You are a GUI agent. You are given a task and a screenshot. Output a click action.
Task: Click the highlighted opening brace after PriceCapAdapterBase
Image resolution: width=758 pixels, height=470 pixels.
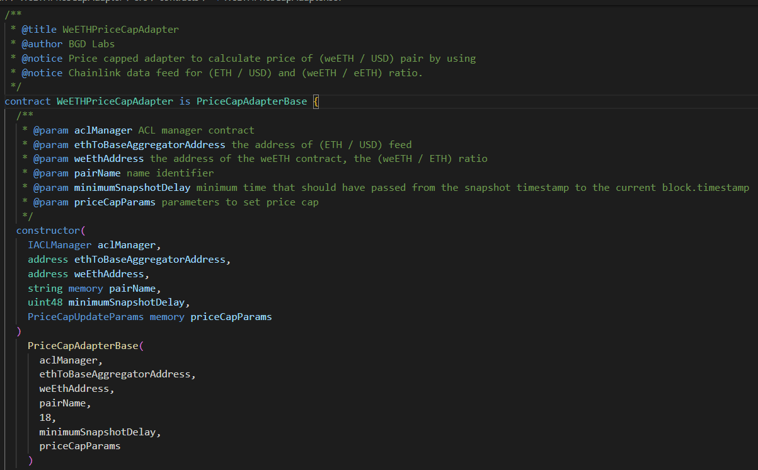click(316, 101)
